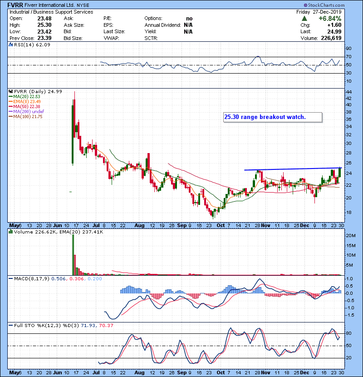Click the +6.84% percent change value

(330, 19)
